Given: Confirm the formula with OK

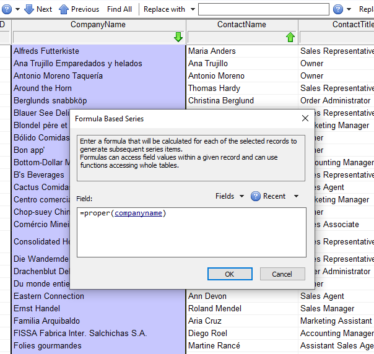Looking at the screenshot, I should [x=229, y=274].
